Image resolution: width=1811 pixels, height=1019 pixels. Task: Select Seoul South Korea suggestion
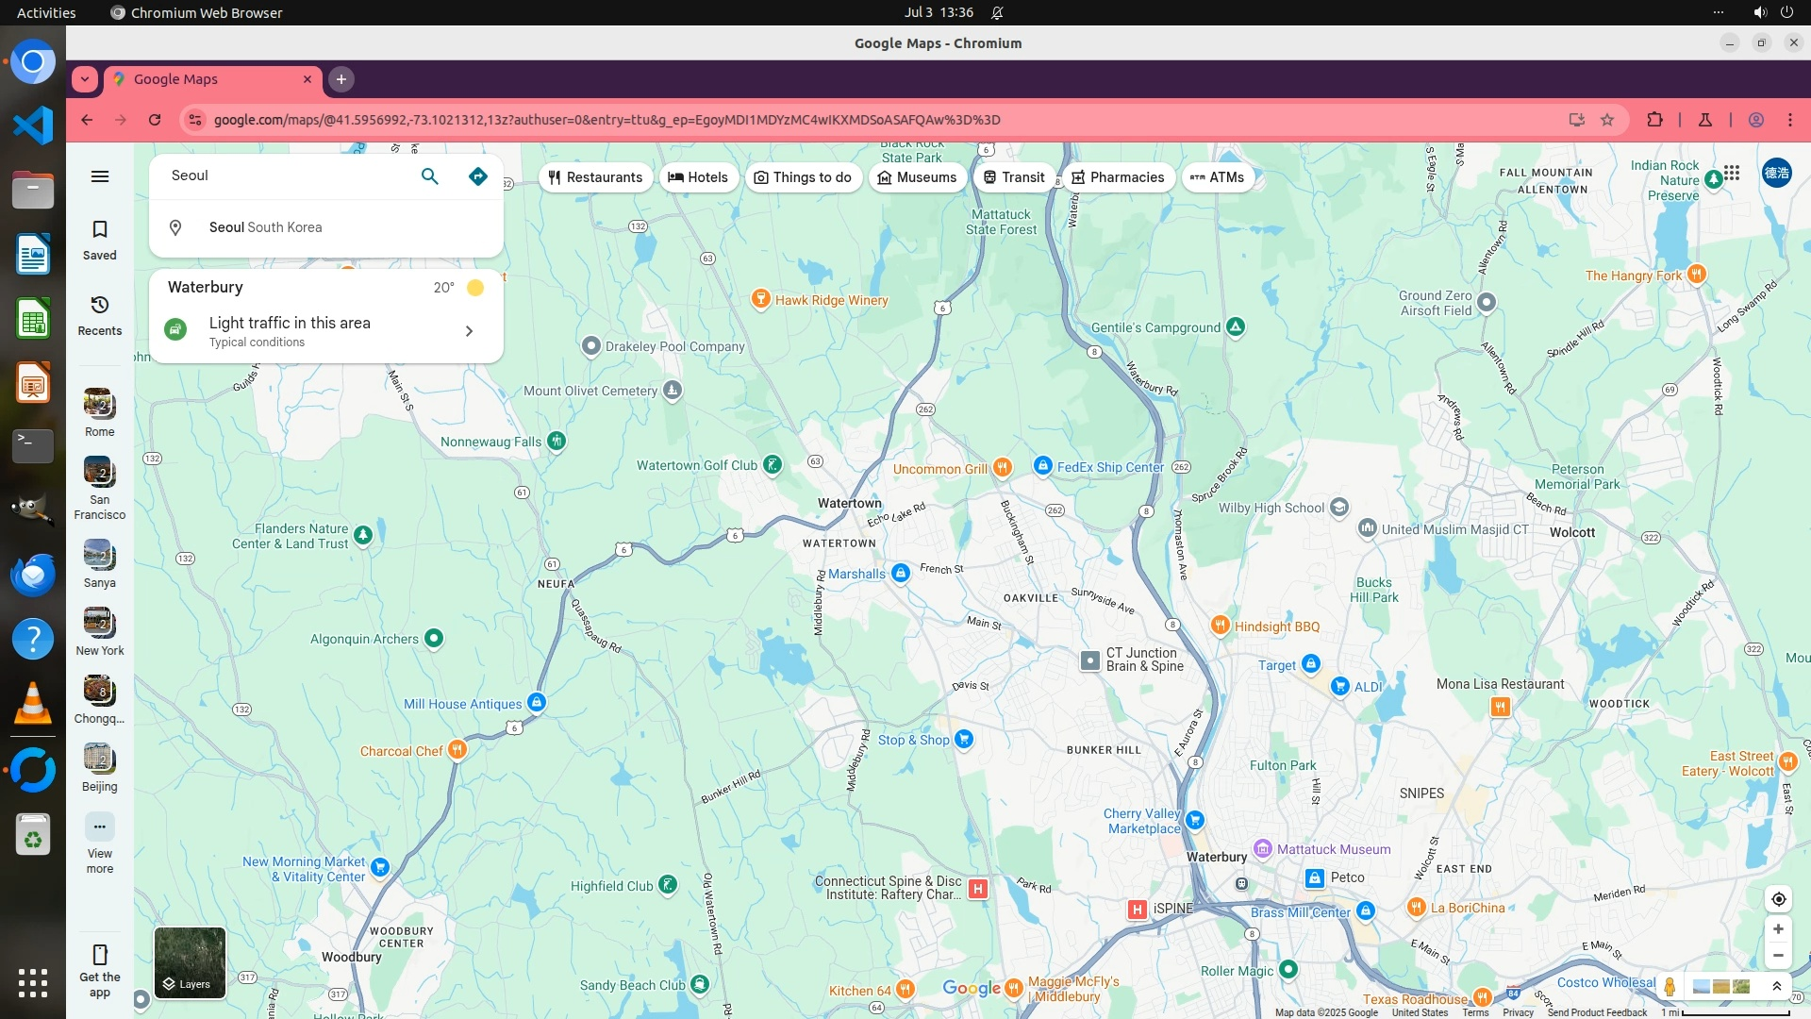[x=266, y=227]
